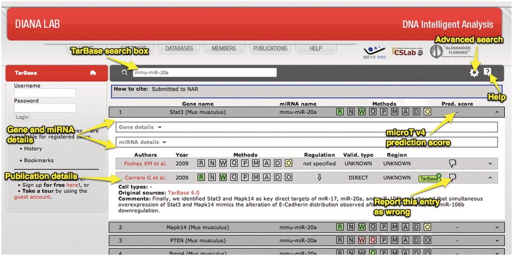
Task: Click the IMIS institute logo
Action: pyautogui.click(x=375, y=52)
